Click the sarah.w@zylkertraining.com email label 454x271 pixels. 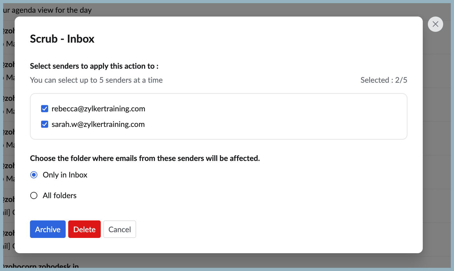pyautogui.click(x=98, y=124)
